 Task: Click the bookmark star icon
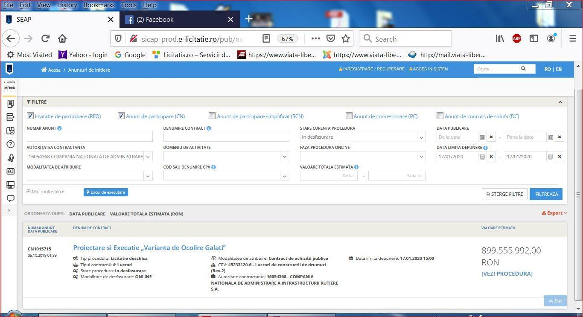[346, 38]
